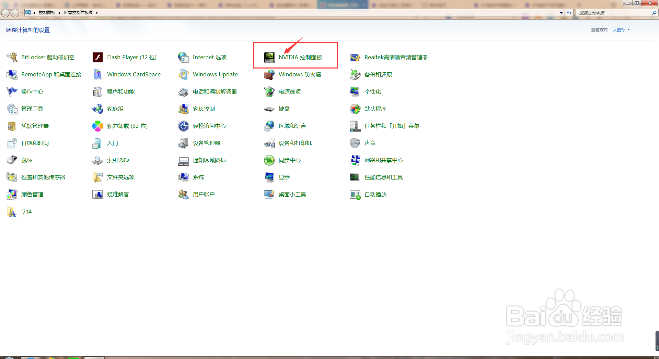Open the 鼠标 mouse icon

pos(12,160)
